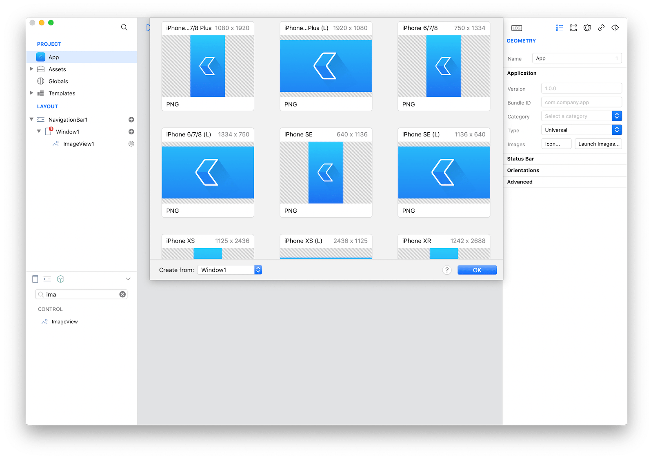Click the 'iPhone XS (L)' card title

[303, 241]
